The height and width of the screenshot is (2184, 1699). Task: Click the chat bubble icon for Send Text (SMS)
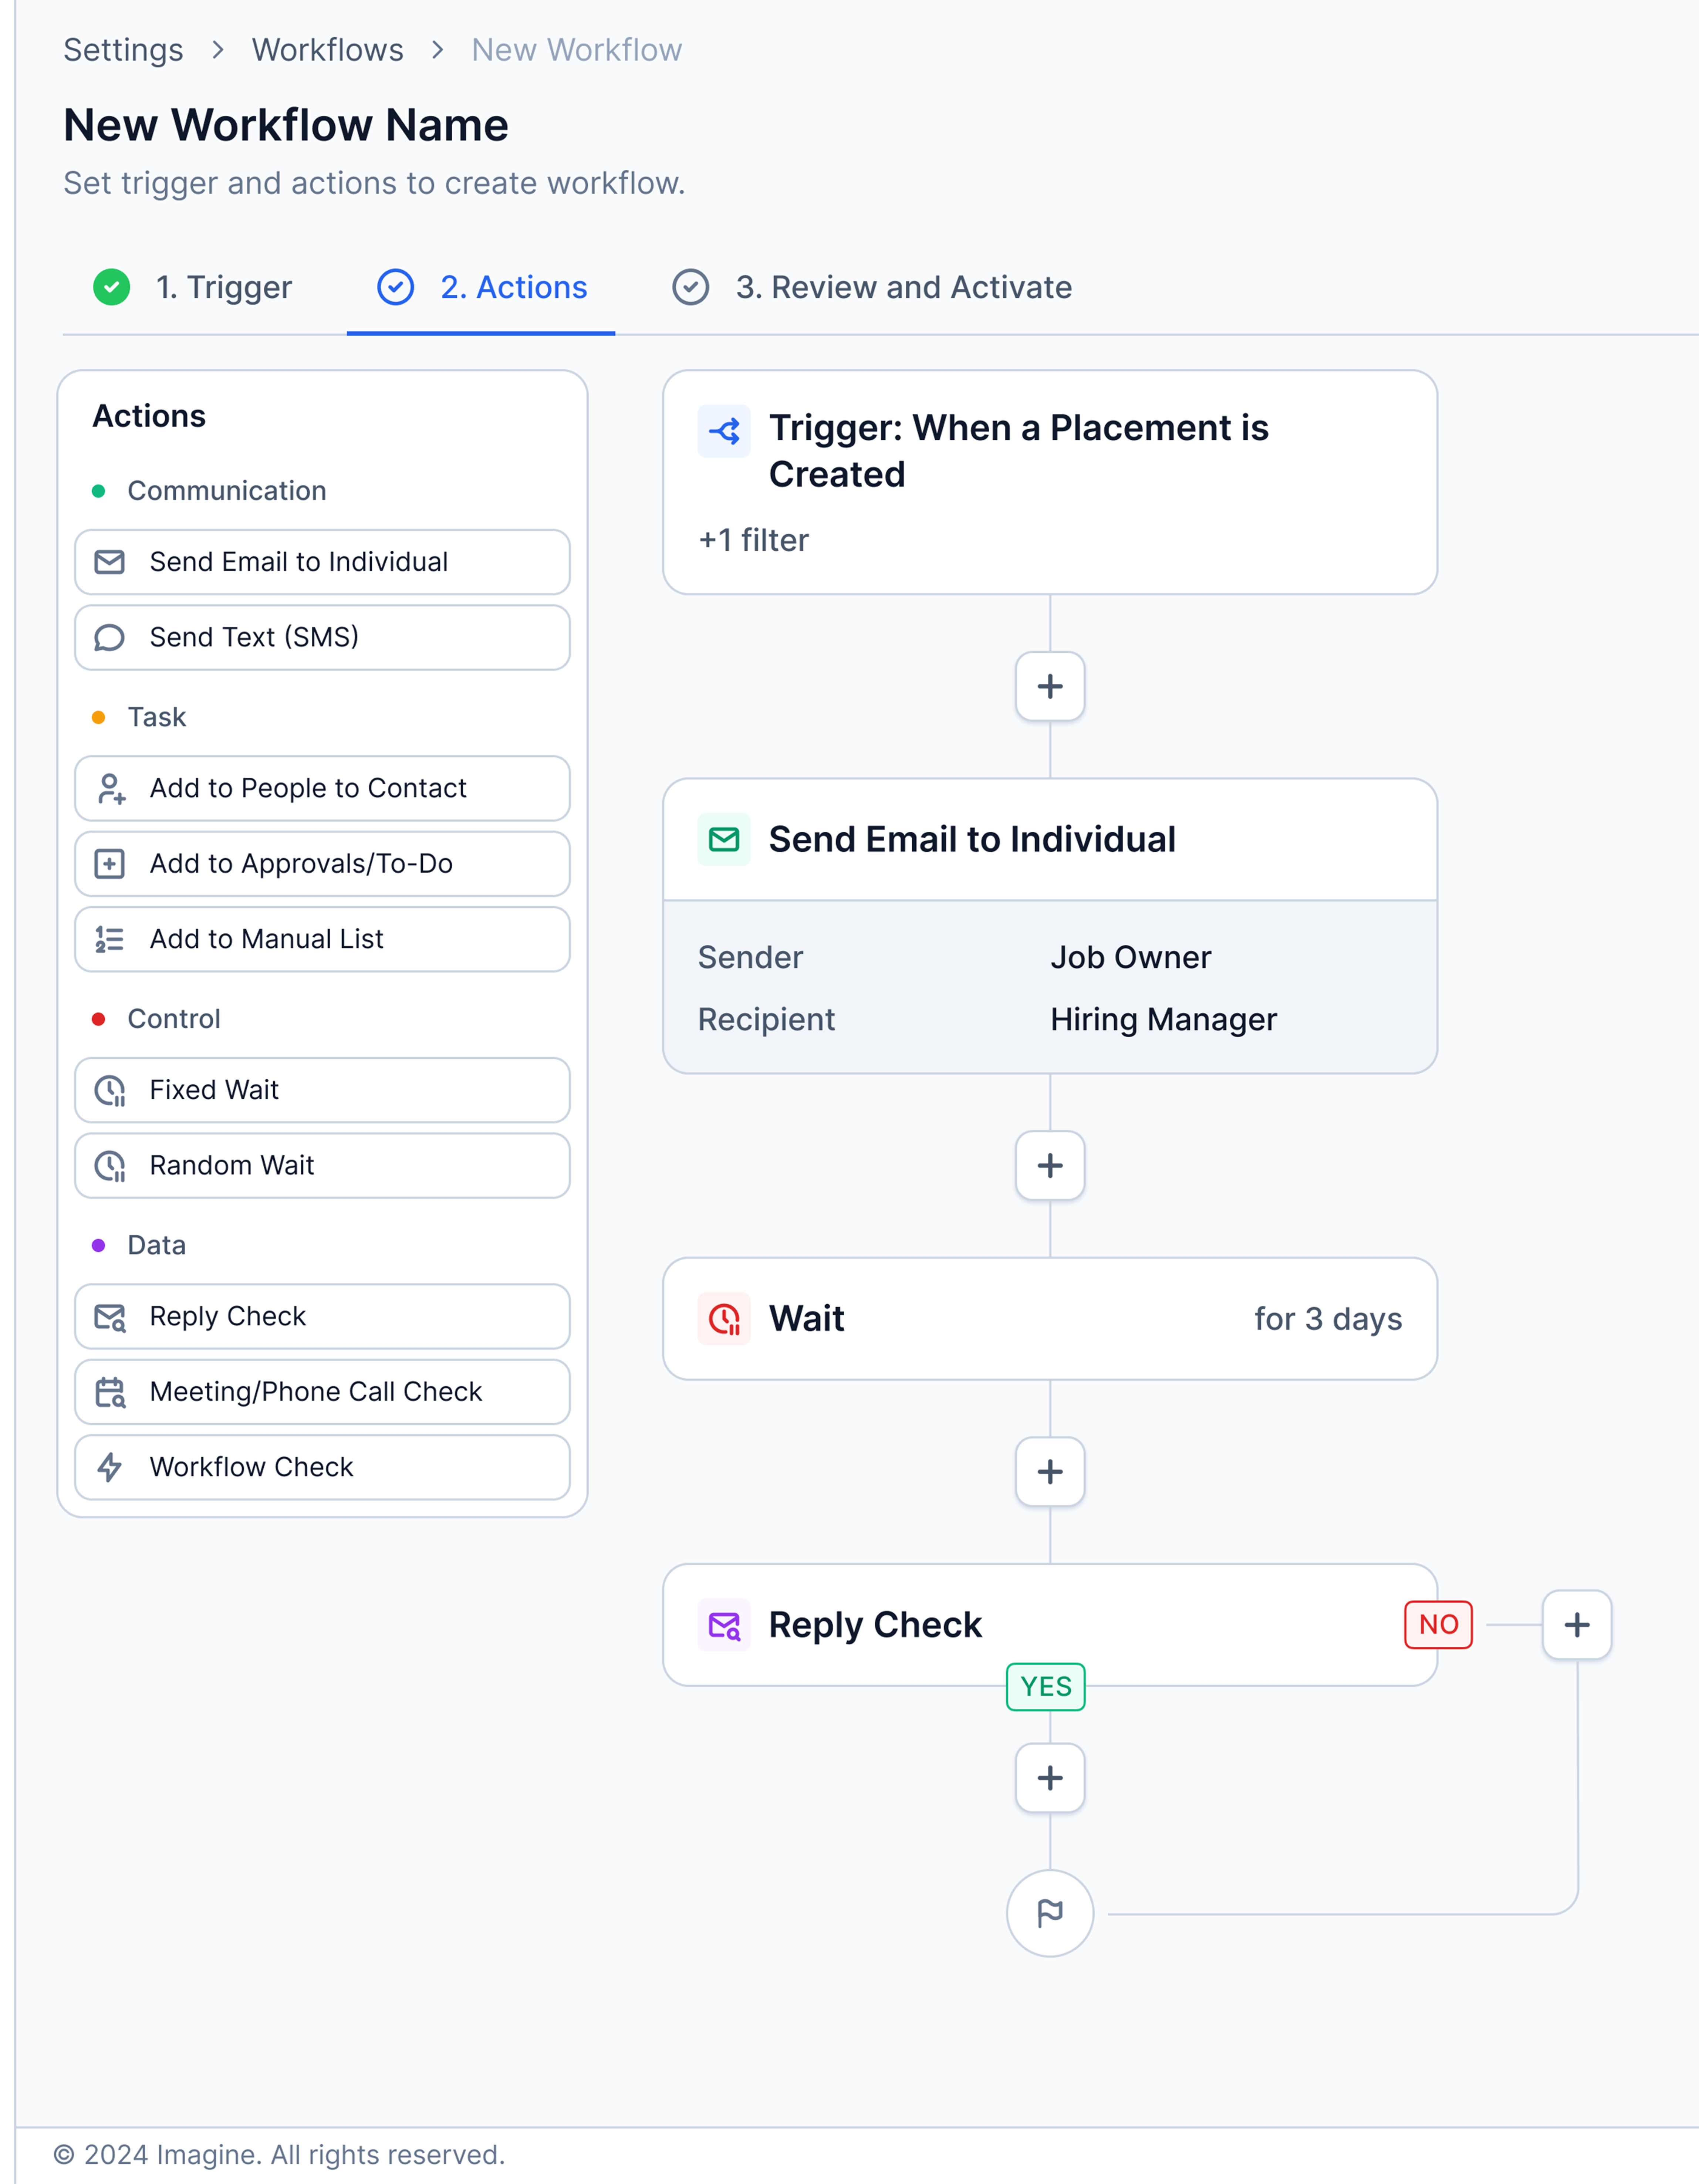[109, 637]
